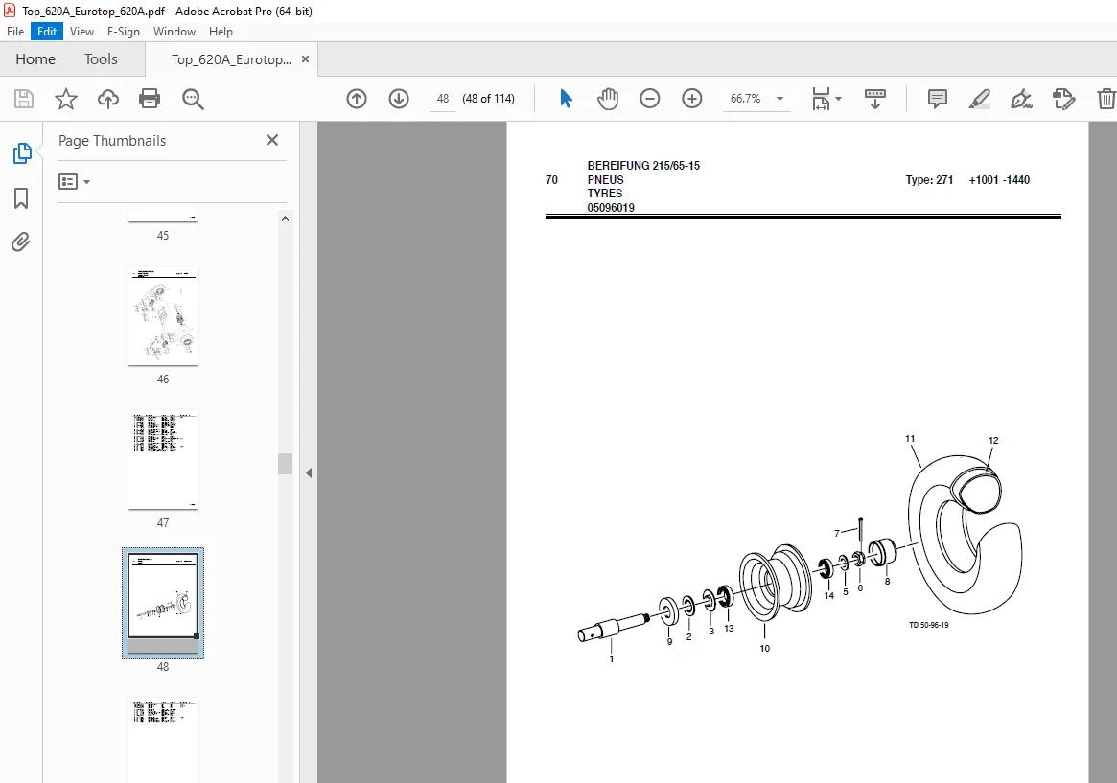Add document to starred with star icon
Screen dimensions: 1117x783
point(65,98)
